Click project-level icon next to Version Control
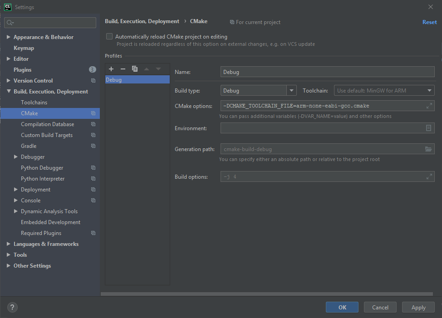Viewport: 442px width, 318px height. tap(93, 81)
